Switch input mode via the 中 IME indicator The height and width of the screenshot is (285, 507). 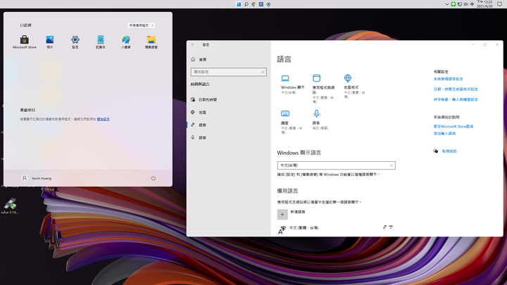click(x=472, y=4)
